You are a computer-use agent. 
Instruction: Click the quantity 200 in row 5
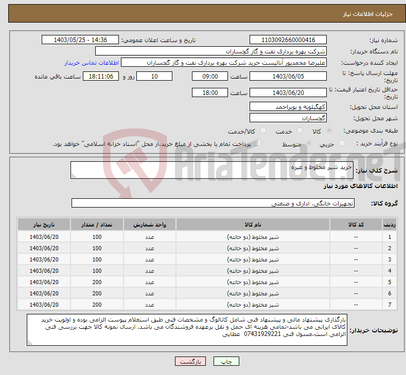pos(97,282)
